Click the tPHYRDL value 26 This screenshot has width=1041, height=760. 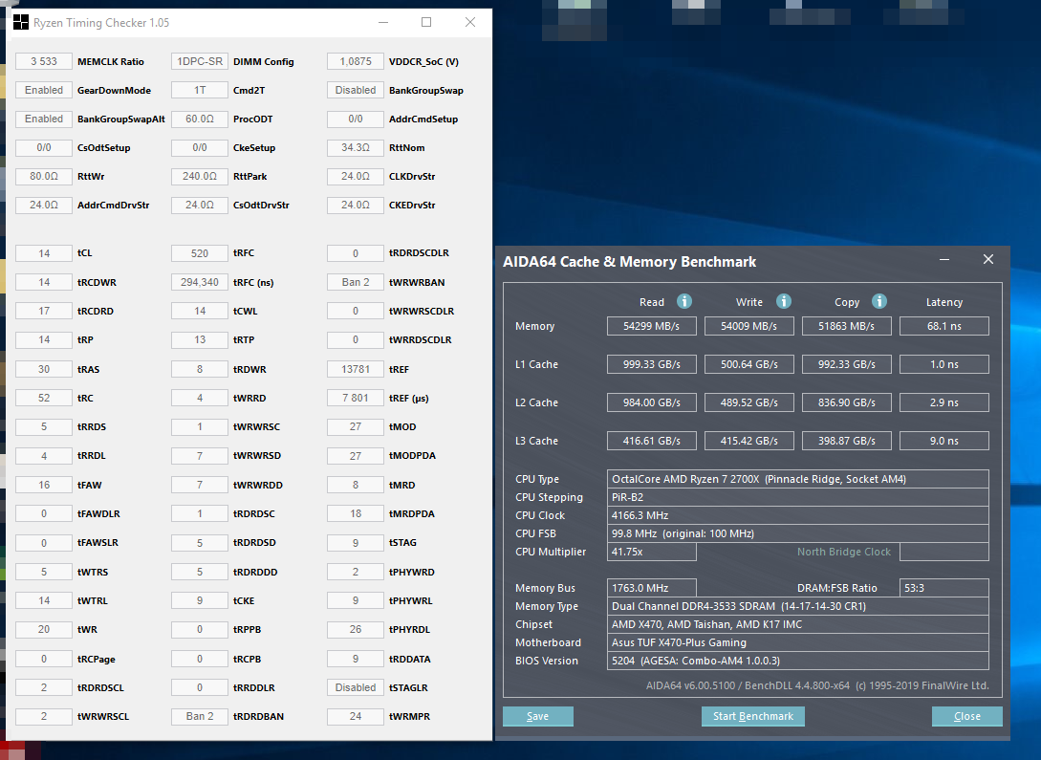(356, 629)
